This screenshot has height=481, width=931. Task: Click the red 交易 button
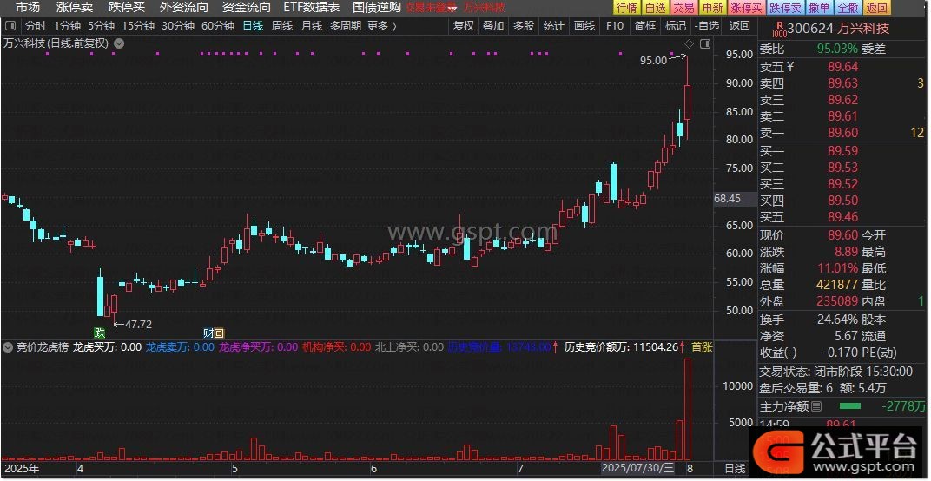point(684,8)
